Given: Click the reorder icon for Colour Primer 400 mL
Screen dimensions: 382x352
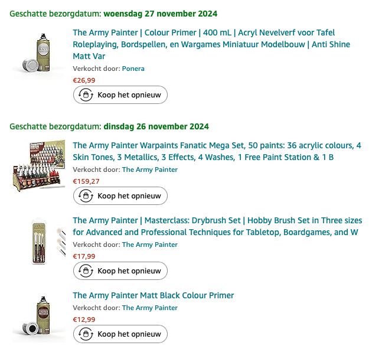Looking at the screenshot, I should click(86, 94).
